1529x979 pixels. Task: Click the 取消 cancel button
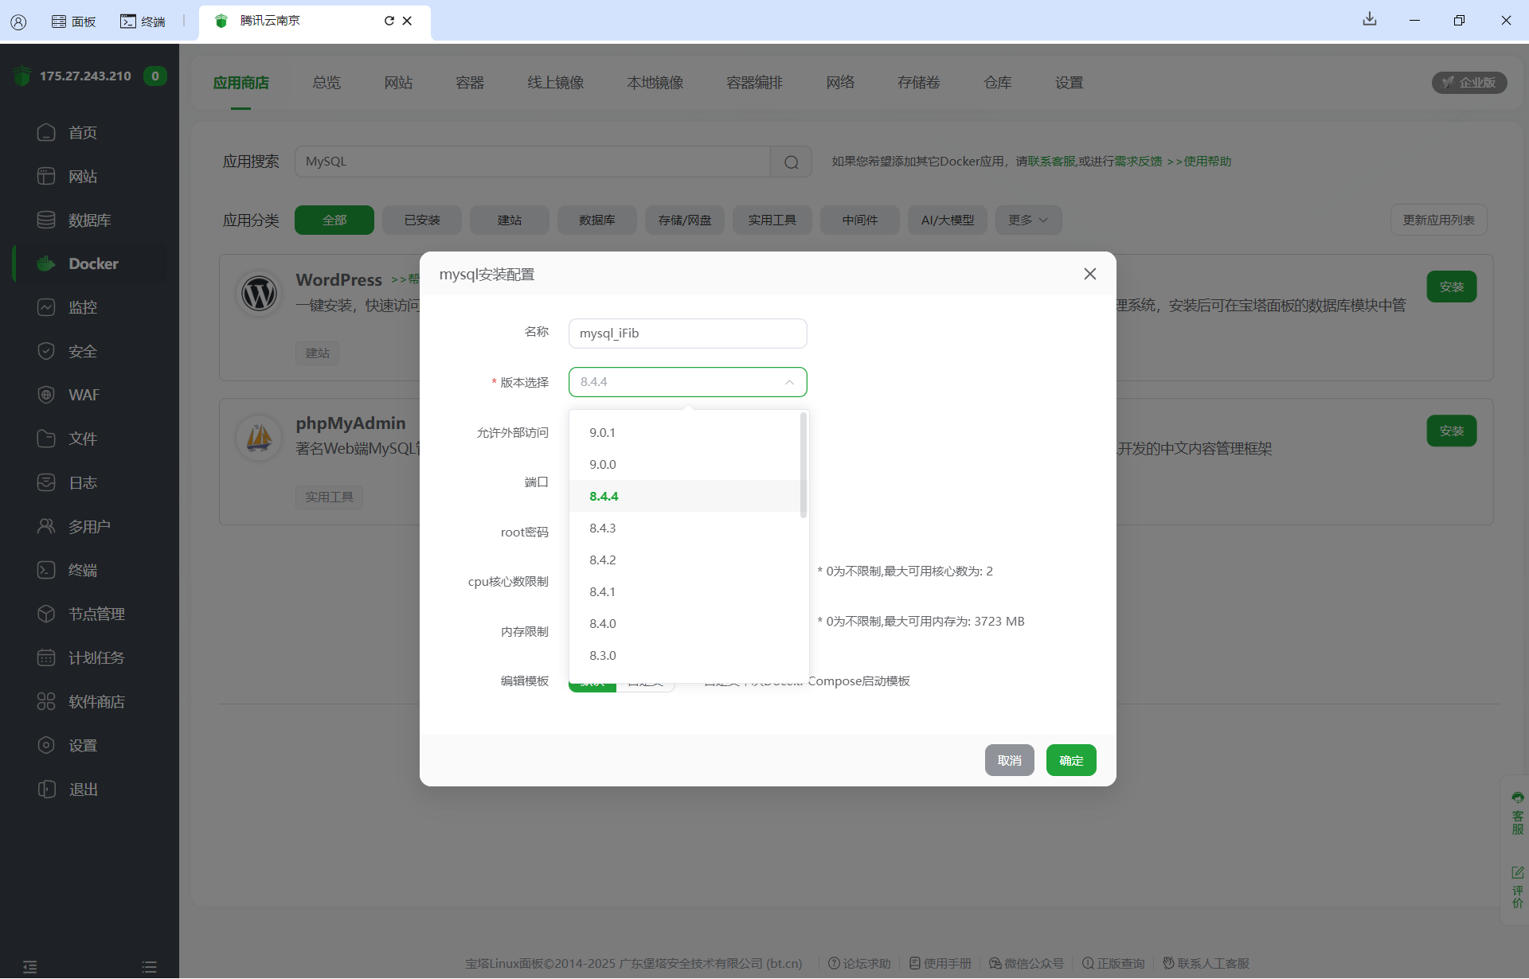coord(1009,760)
